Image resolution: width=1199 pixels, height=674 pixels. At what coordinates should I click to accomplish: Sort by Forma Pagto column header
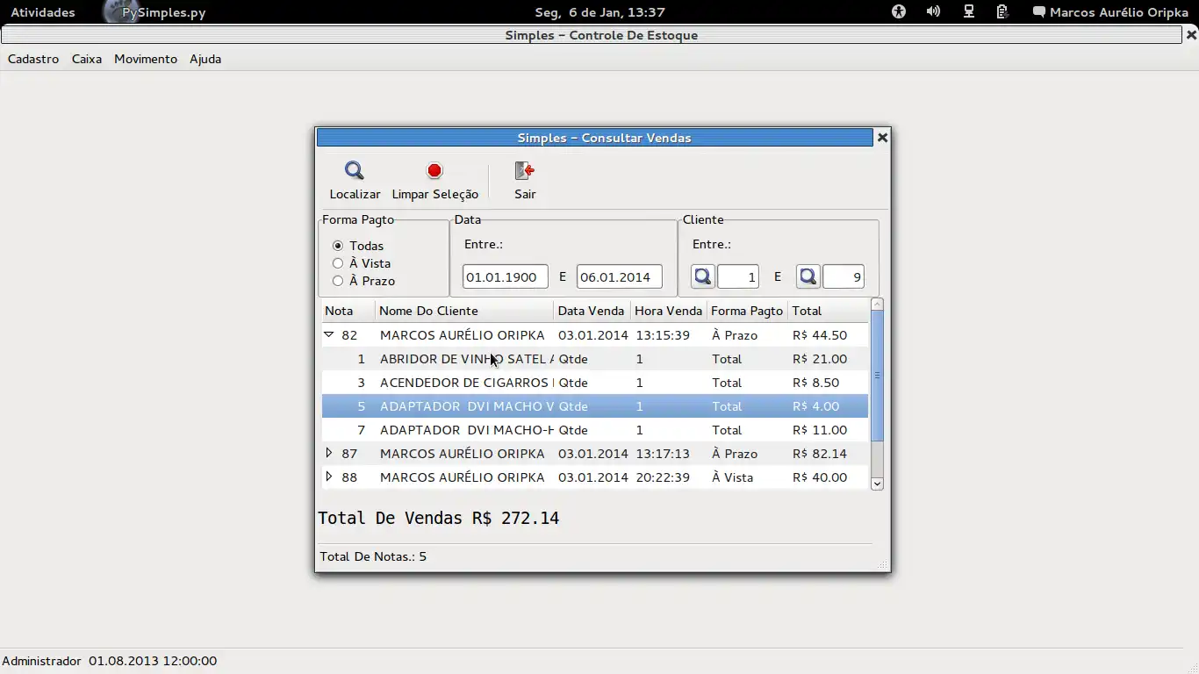point(748,311)
